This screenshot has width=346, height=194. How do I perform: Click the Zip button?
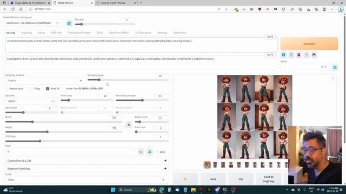(x=241, y=179)
